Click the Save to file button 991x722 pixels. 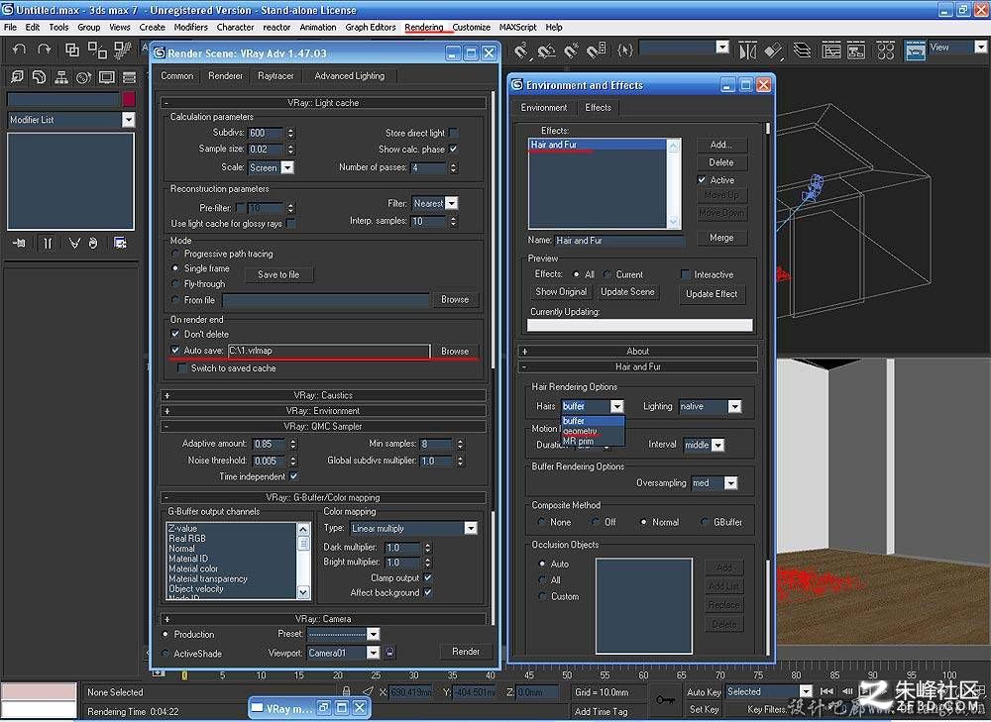click(278, 274)
